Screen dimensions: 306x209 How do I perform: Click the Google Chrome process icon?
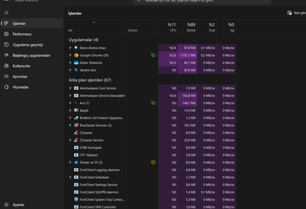point(76,55)
